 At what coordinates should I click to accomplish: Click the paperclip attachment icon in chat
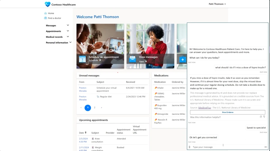click(x=189, y=147)
